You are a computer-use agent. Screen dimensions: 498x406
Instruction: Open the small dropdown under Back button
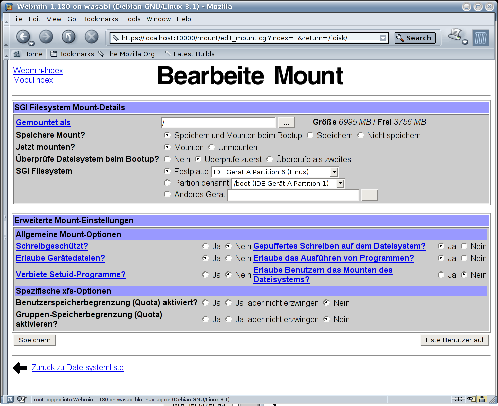[31, 43]
